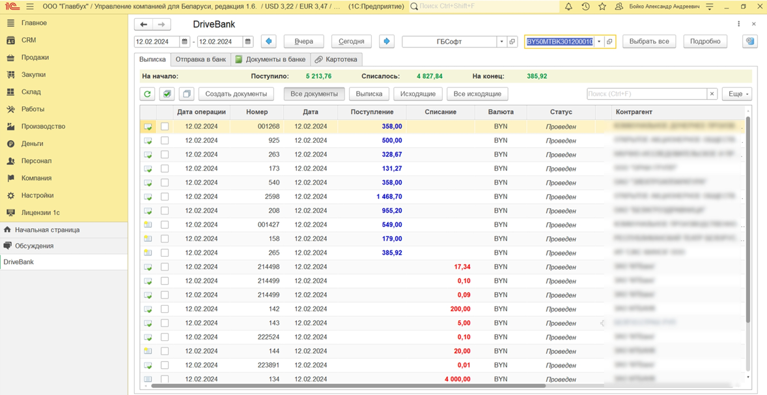The height and width of the screenshot is (395, 767).
Task: Shift period back with blue left arrow
Action: pos(268,42)
